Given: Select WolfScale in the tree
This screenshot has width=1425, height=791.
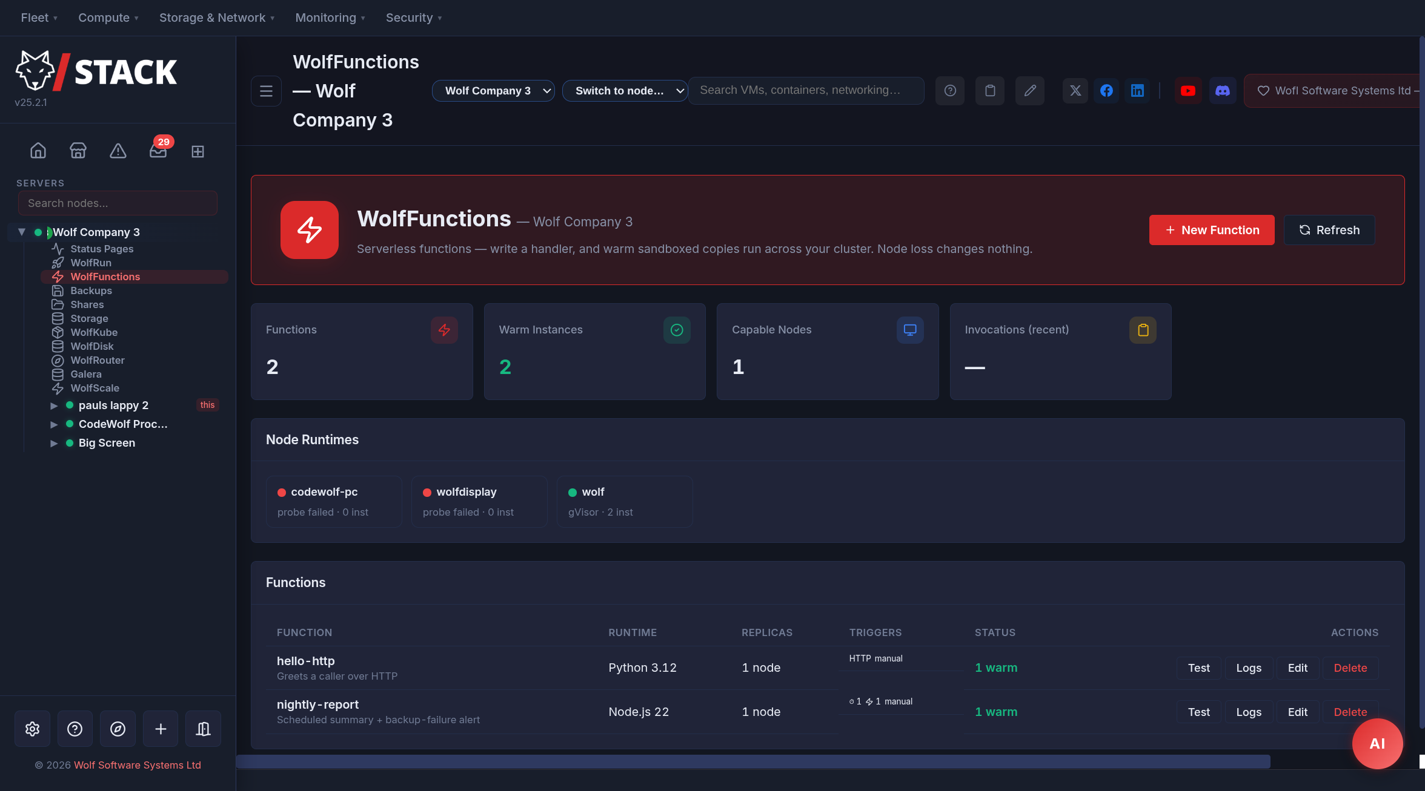Looking at the screenshot, I should pyautogui.click(x=95, y=388).
